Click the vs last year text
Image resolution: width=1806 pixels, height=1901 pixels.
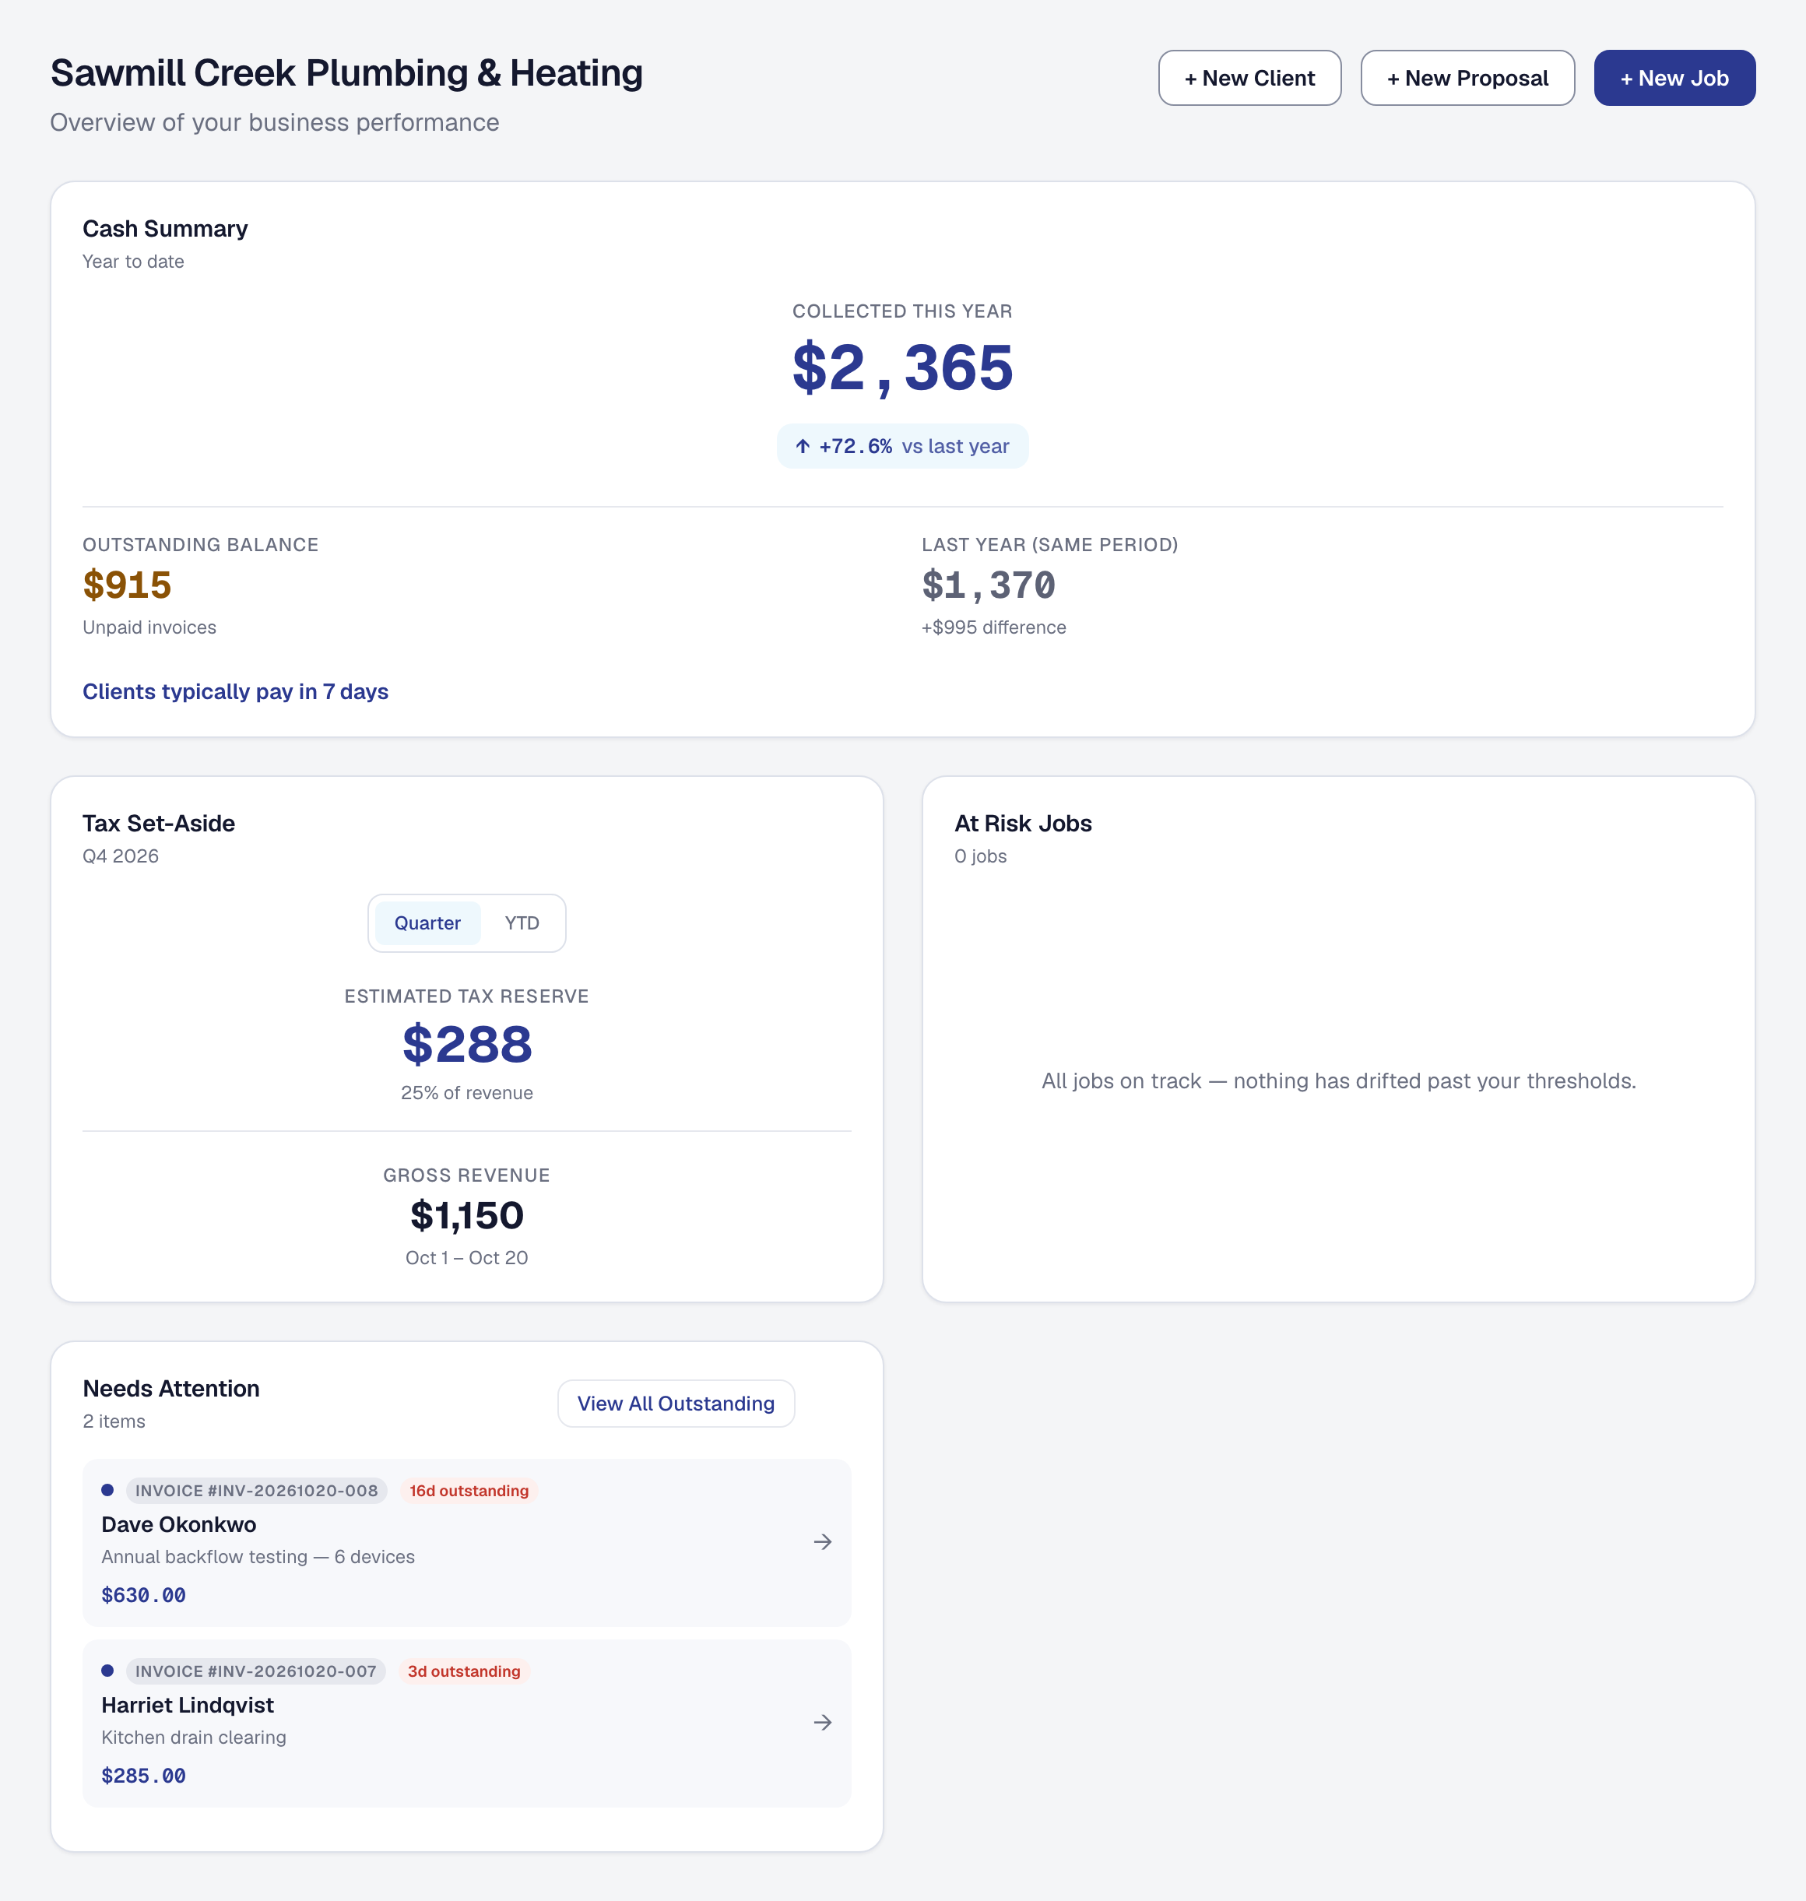pos(955,447)
